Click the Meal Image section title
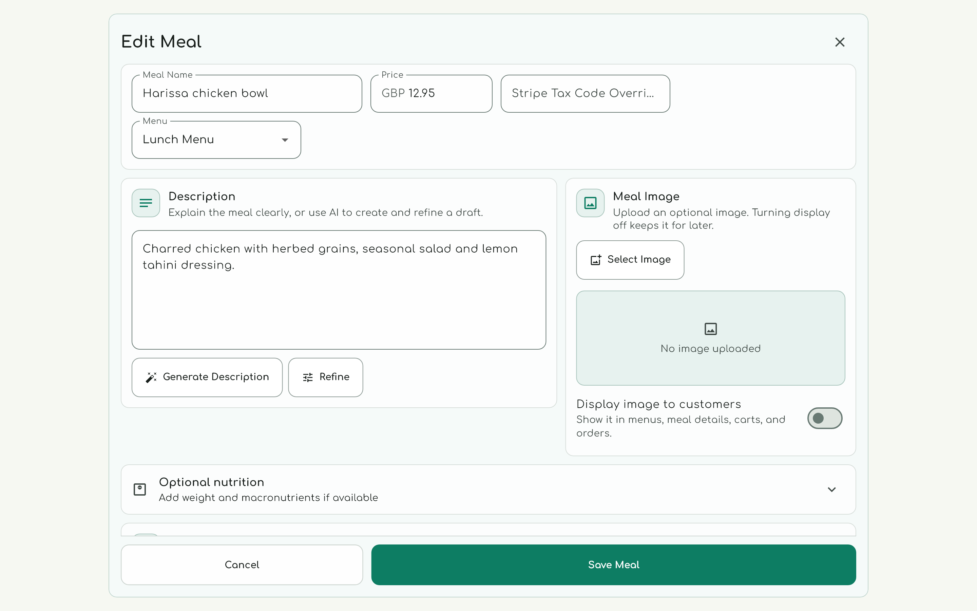The height and width of the screenshot is (611, 977). click(646, 197)
